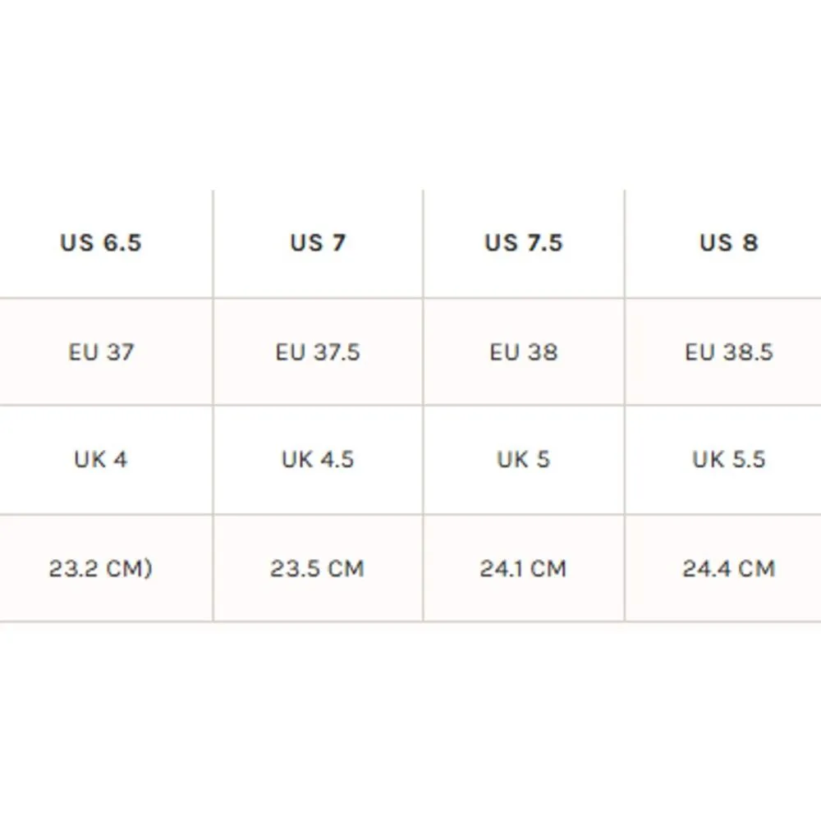The image size is (821, 821).
Task: Click the UK 4 cell
Action: click(x=101, y=459)
